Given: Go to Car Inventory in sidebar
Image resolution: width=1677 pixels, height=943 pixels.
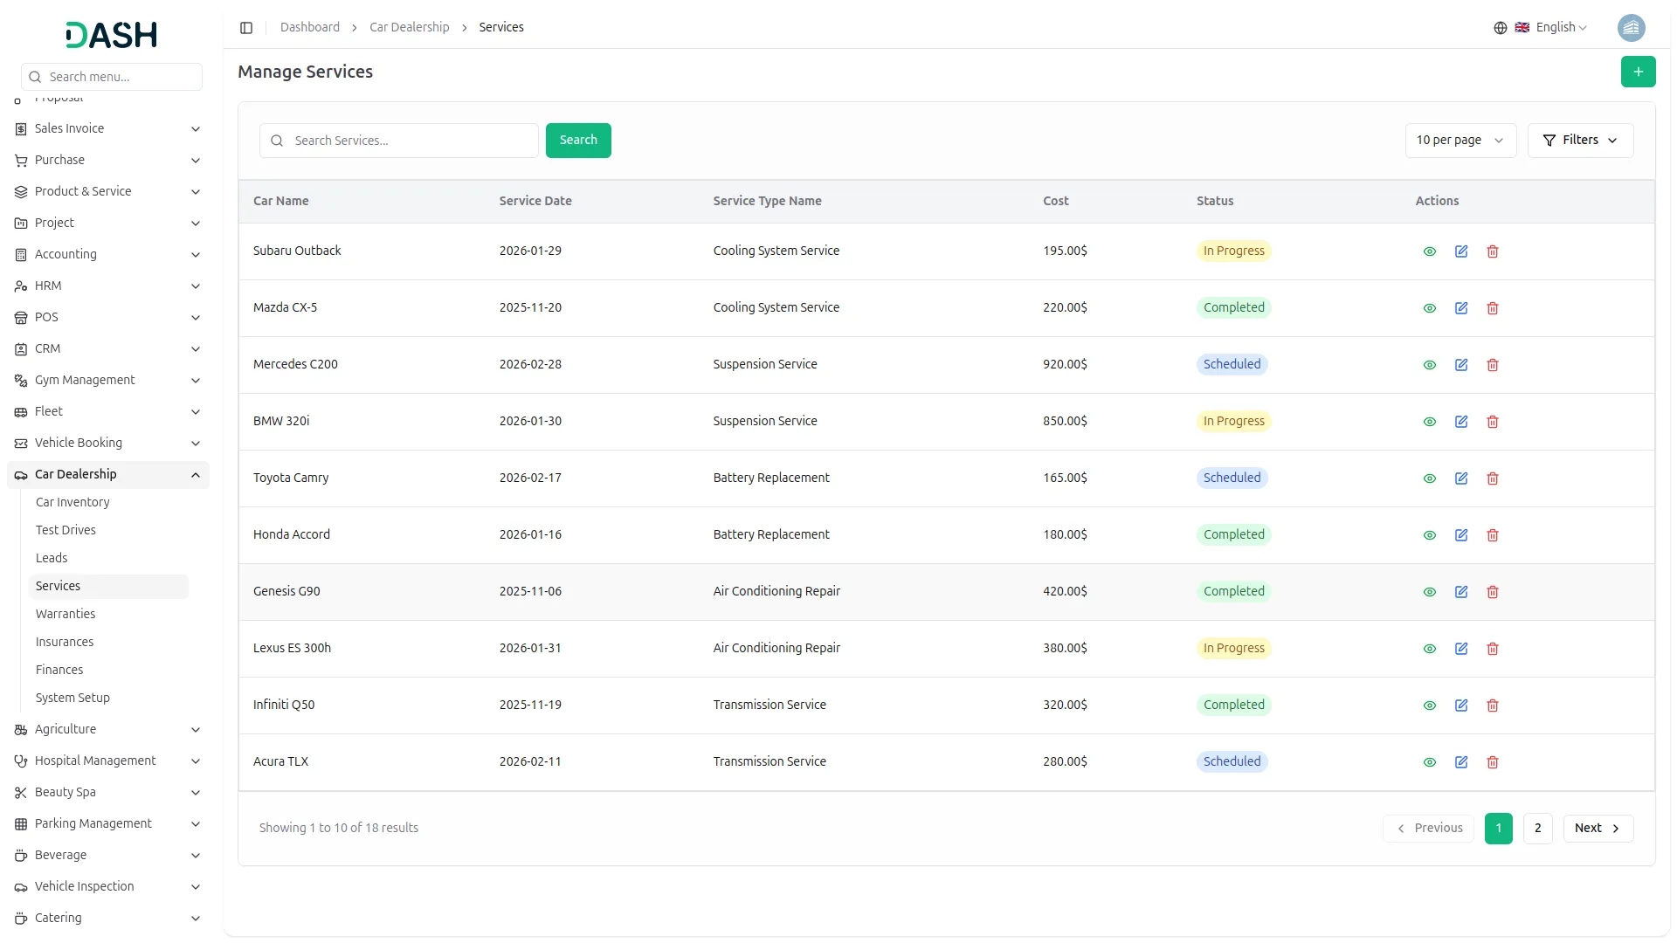Looking at the screenshot, I should (72, 502).
